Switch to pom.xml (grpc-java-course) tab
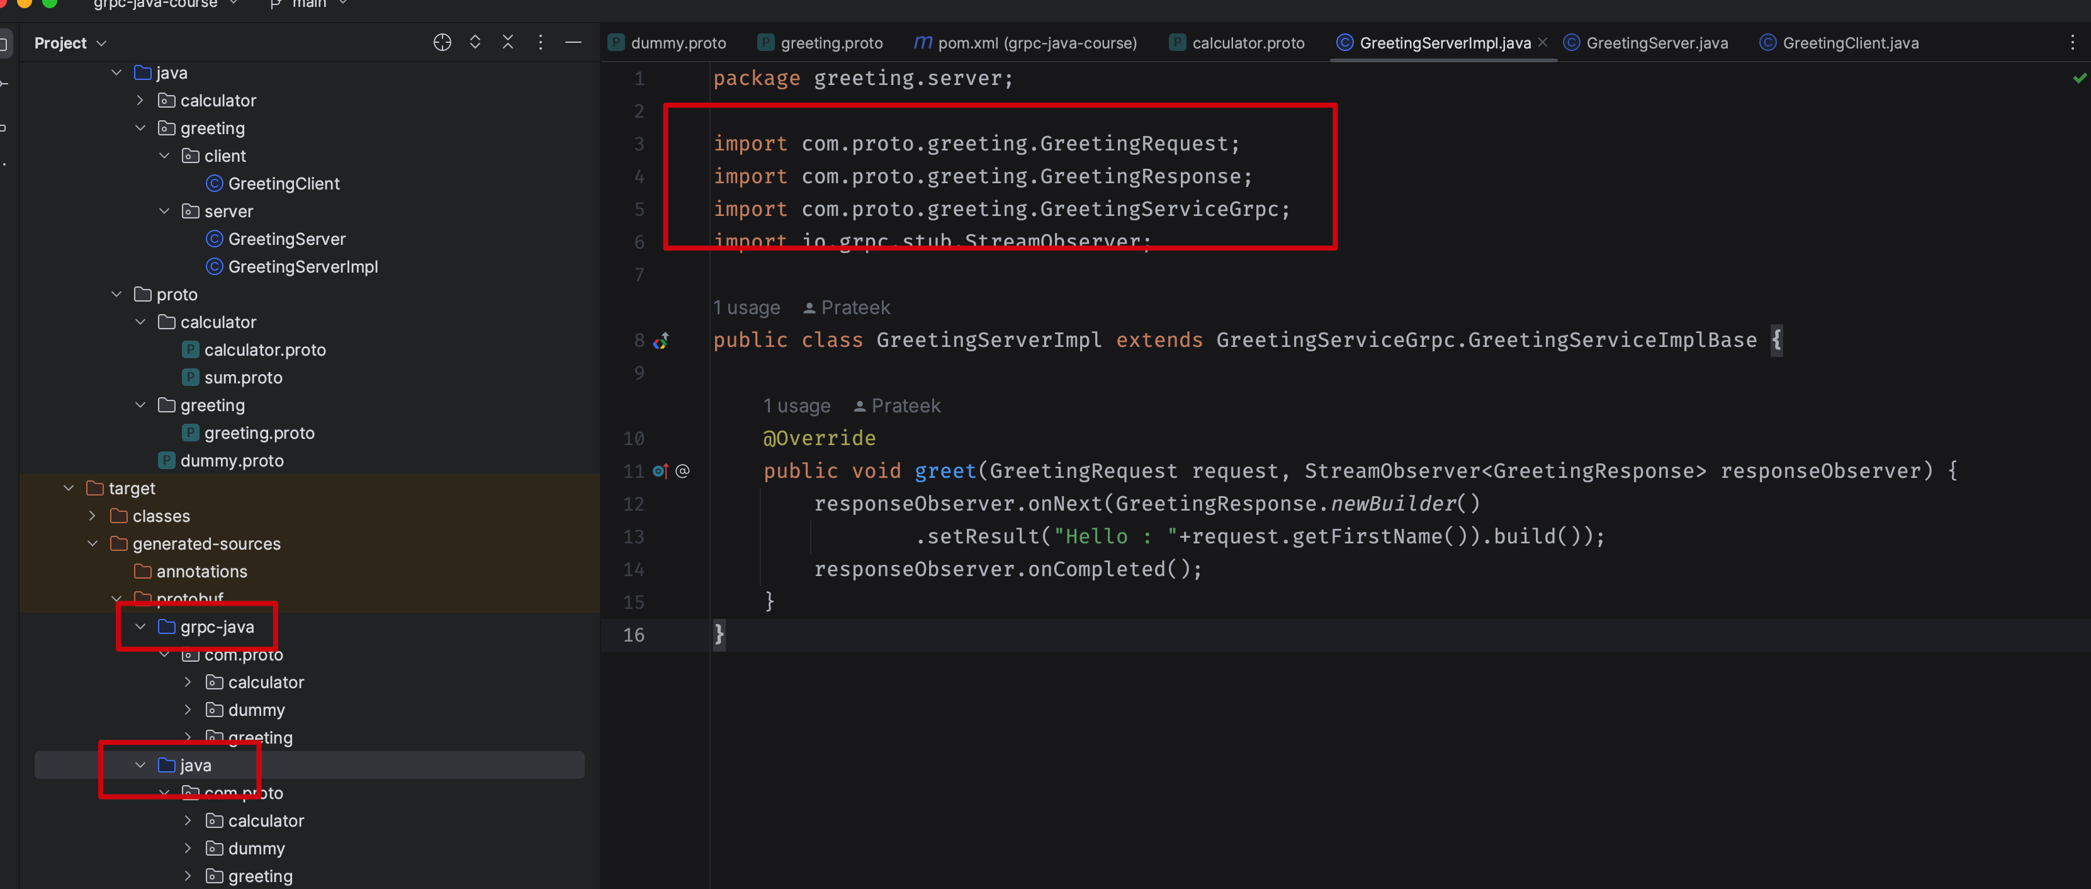The height and width of the screenshot is (889, 2091). tap(1036, 43)
